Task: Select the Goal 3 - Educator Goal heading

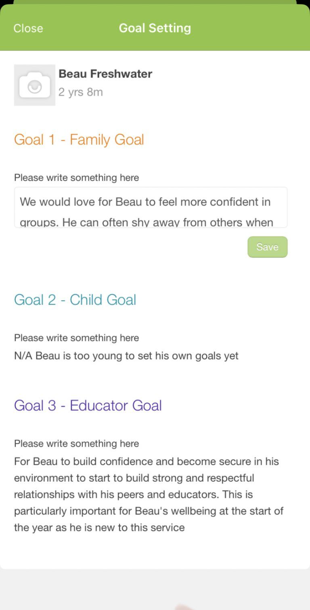Action: click(x=88, y=405)
